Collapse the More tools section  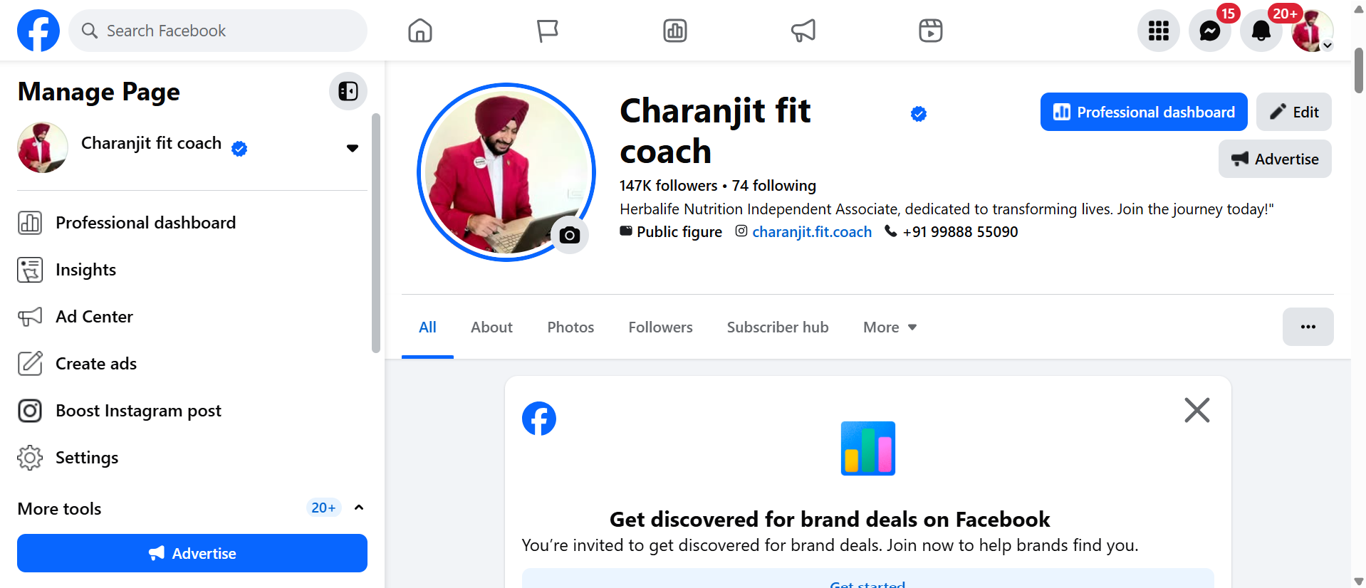tap(359, 508)
